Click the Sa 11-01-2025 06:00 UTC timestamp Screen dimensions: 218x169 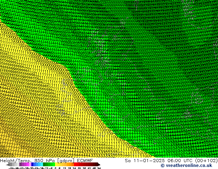[160, 160]
